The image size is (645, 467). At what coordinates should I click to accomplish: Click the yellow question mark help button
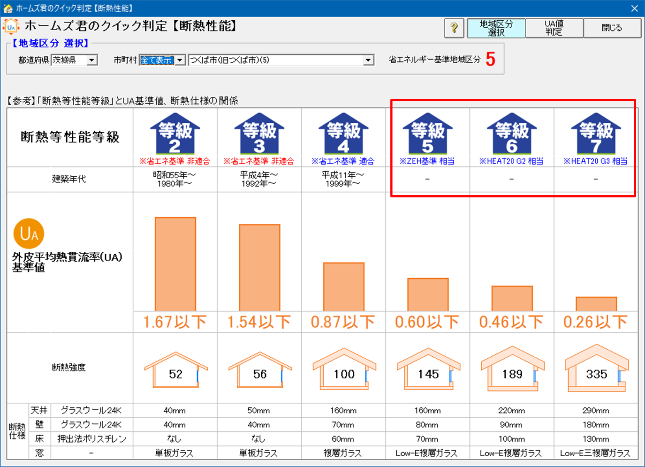pyautogui.click(x=454, y=28)
